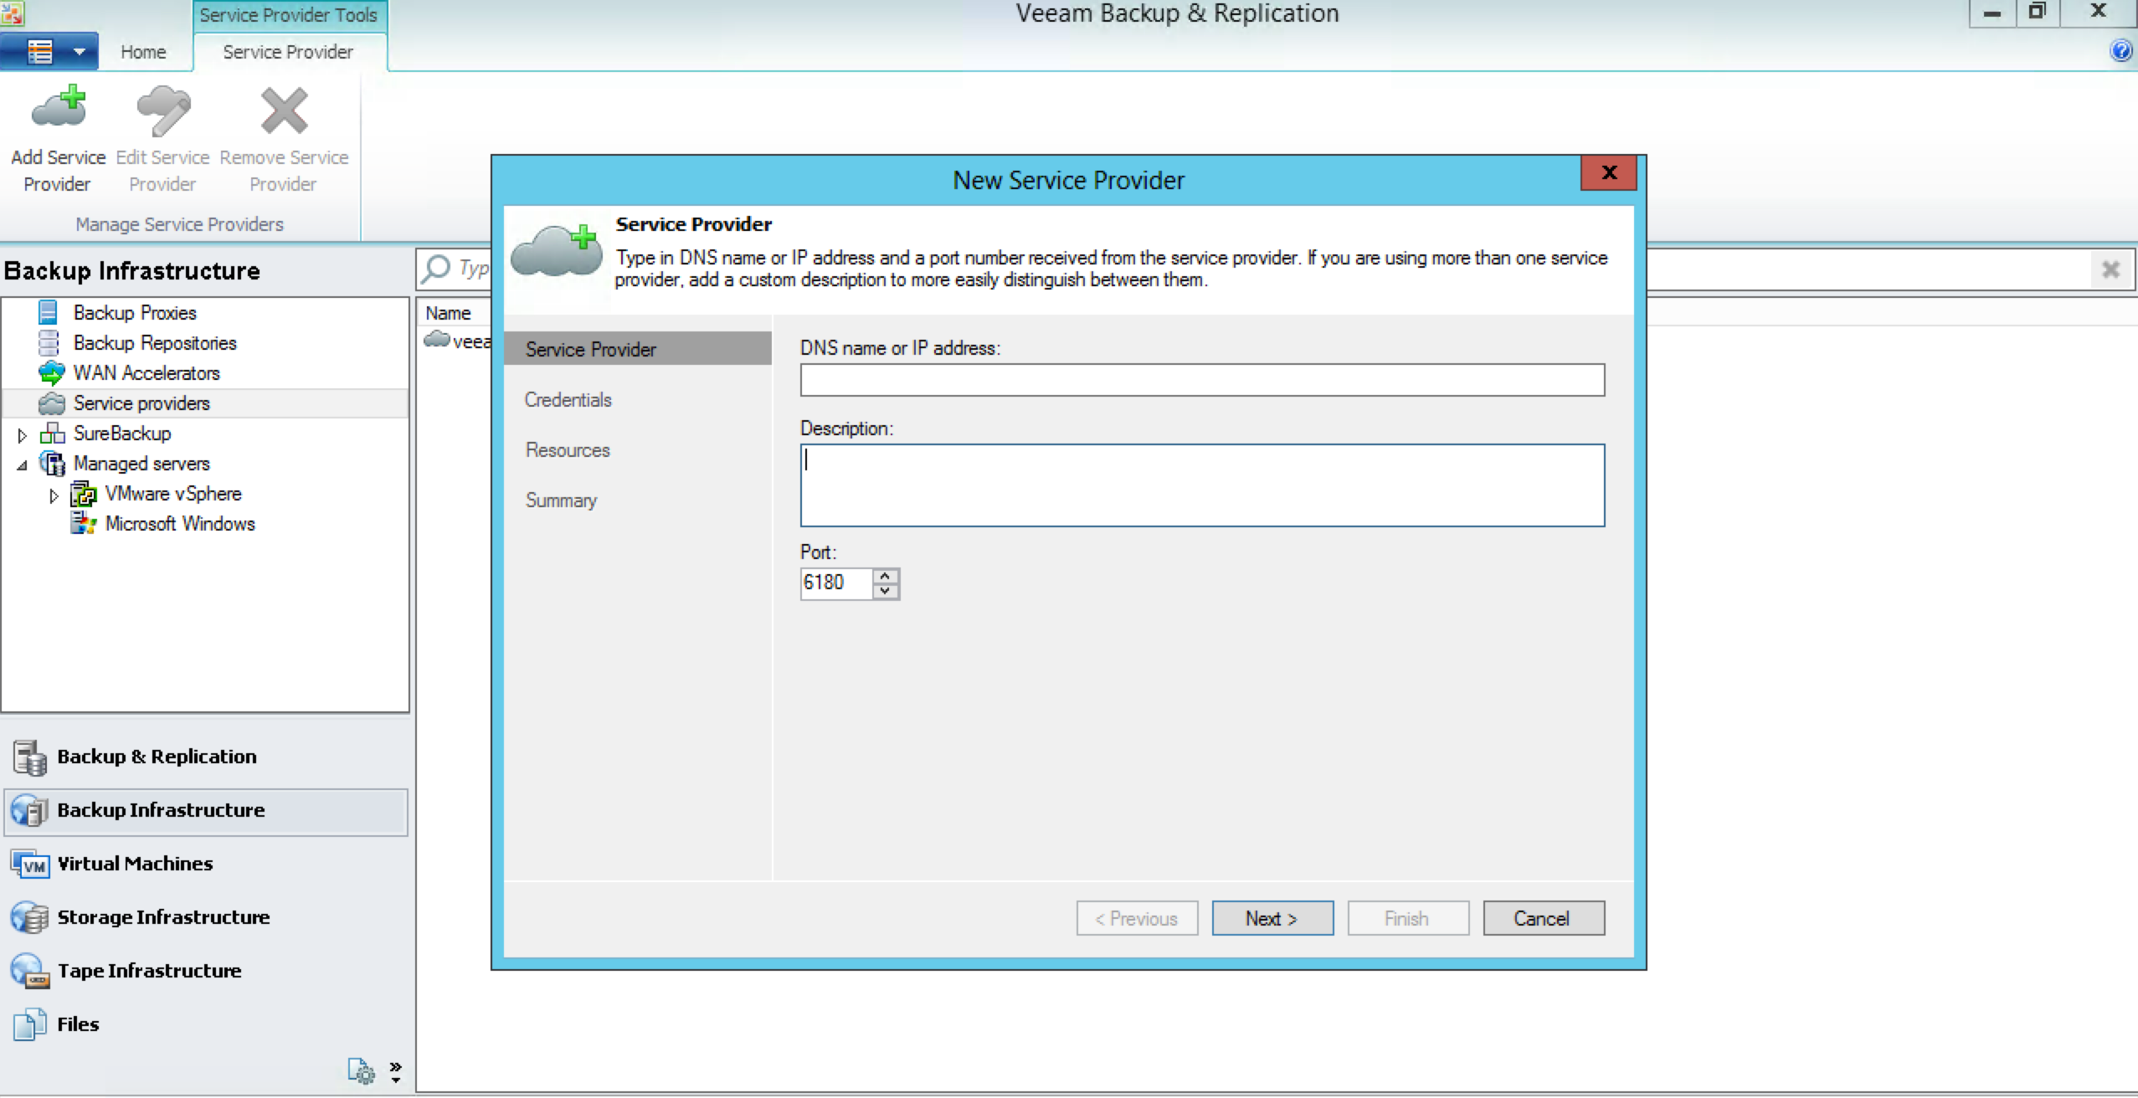Click the Description text area
The image size is (2138, 1098).
coord(1202,485)
